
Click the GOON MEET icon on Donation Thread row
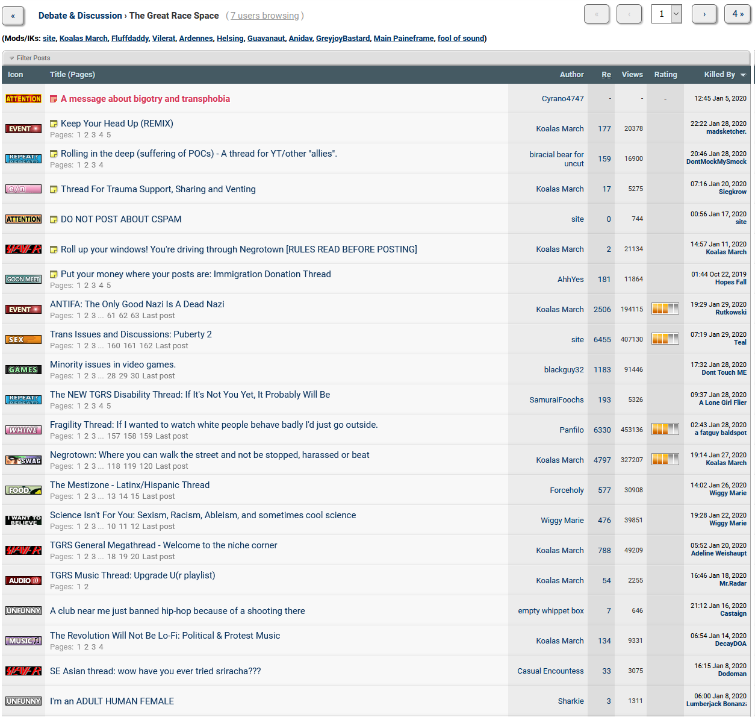click(x=23, y=280)
